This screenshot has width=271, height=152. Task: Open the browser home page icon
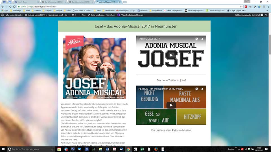click(x=14, y=6)
